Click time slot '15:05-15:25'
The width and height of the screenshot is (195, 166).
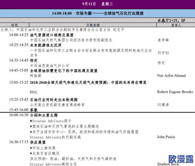point(19,82)
